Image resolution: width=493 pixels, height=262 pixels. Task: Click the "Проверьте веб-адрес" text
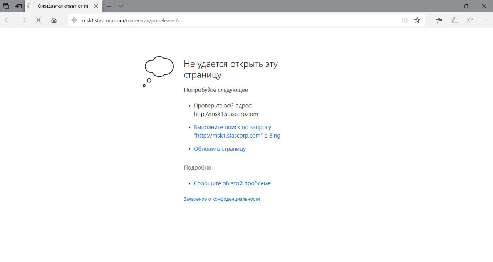223,106
